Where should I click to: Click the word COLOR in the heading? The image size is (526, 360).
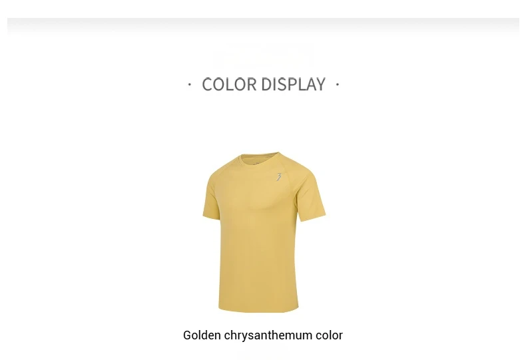[x=229, y=84]
